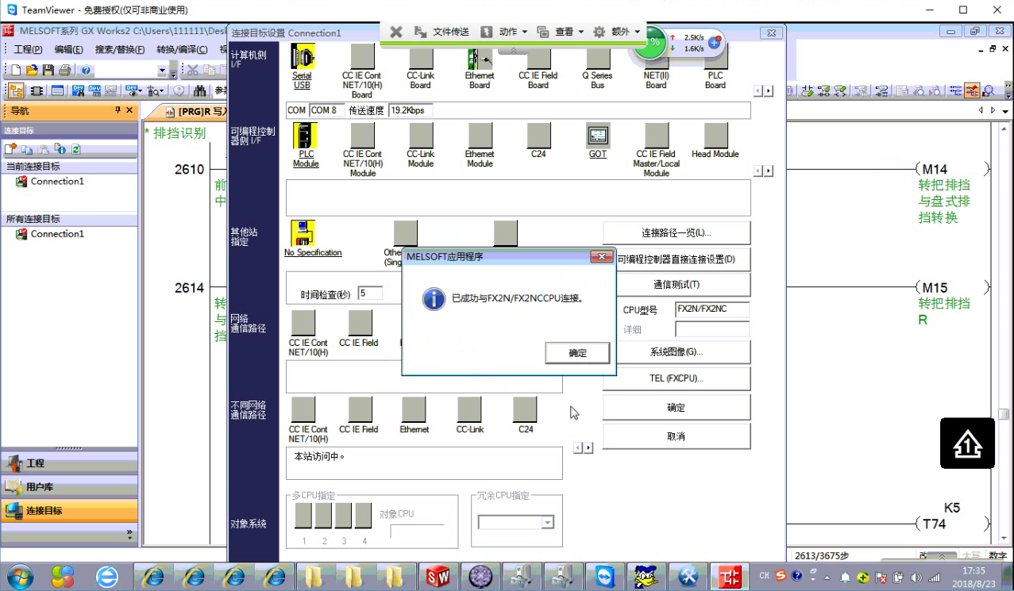The width and height of the screenshot is (1014, 591).
Task: Open the TeamViewer taskbar icon
Action: tap(606, 577)
